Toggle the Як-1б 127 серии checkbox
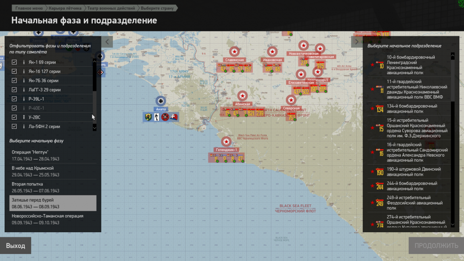464x261 pixels. (14, 71)
